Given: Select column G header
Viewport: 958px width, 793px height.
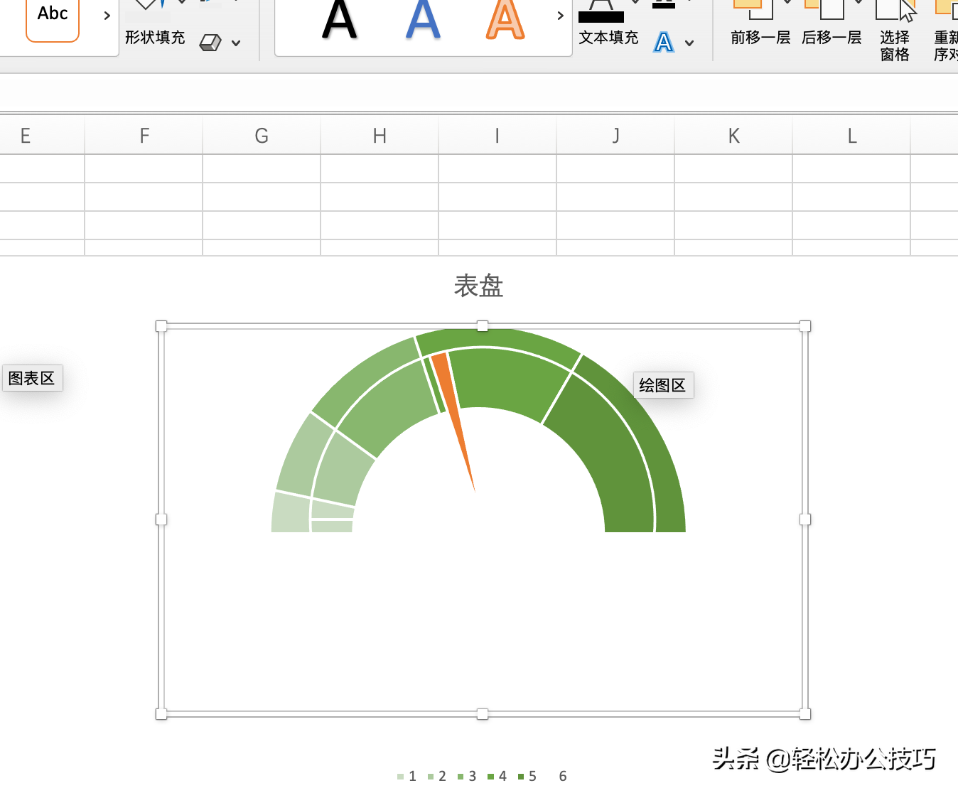Looking at the screenshot, I should [262, 136].
